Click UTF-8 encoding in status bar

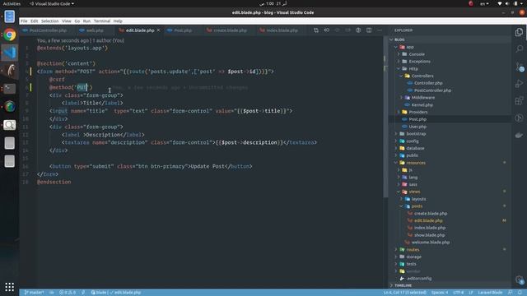pos(459,293)
